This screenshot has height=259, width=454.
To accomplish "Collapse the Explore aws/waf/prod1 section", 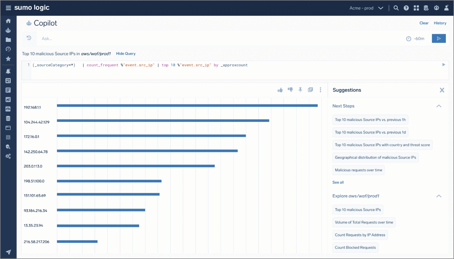I will pyautogui.click(x=439, y=196).
